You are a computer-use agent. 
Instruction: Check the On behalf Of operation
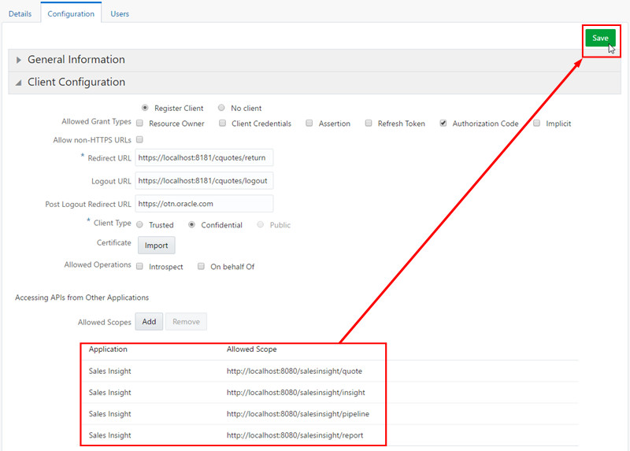[201, 266]
